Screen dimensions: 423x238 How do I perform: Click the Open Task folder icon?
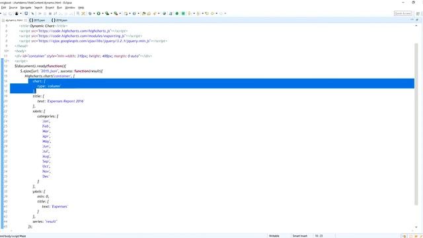pyautogui.click(x=149, y=13)
